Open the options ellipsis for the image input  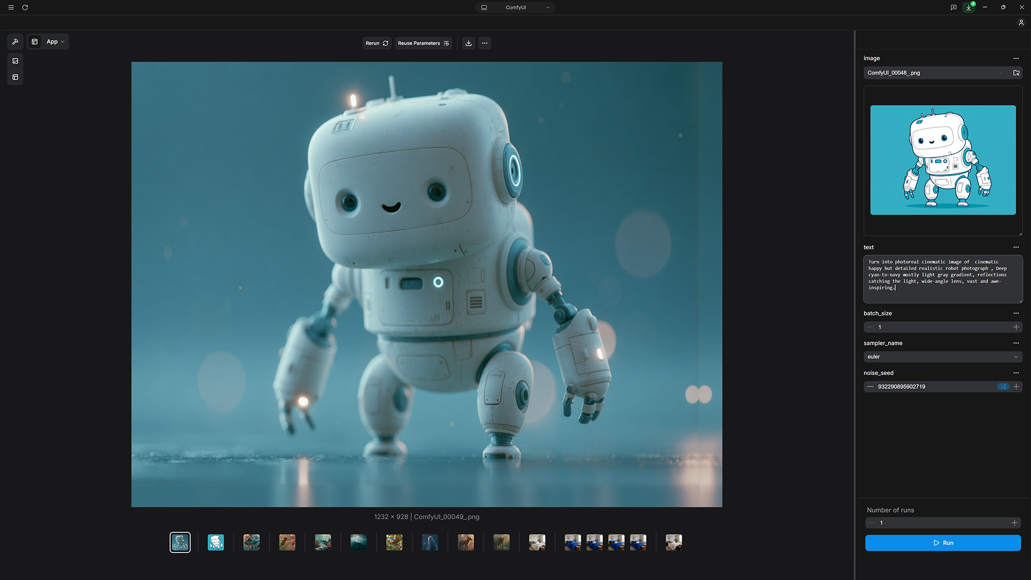pyautogui.click(x=1016, y=58)
